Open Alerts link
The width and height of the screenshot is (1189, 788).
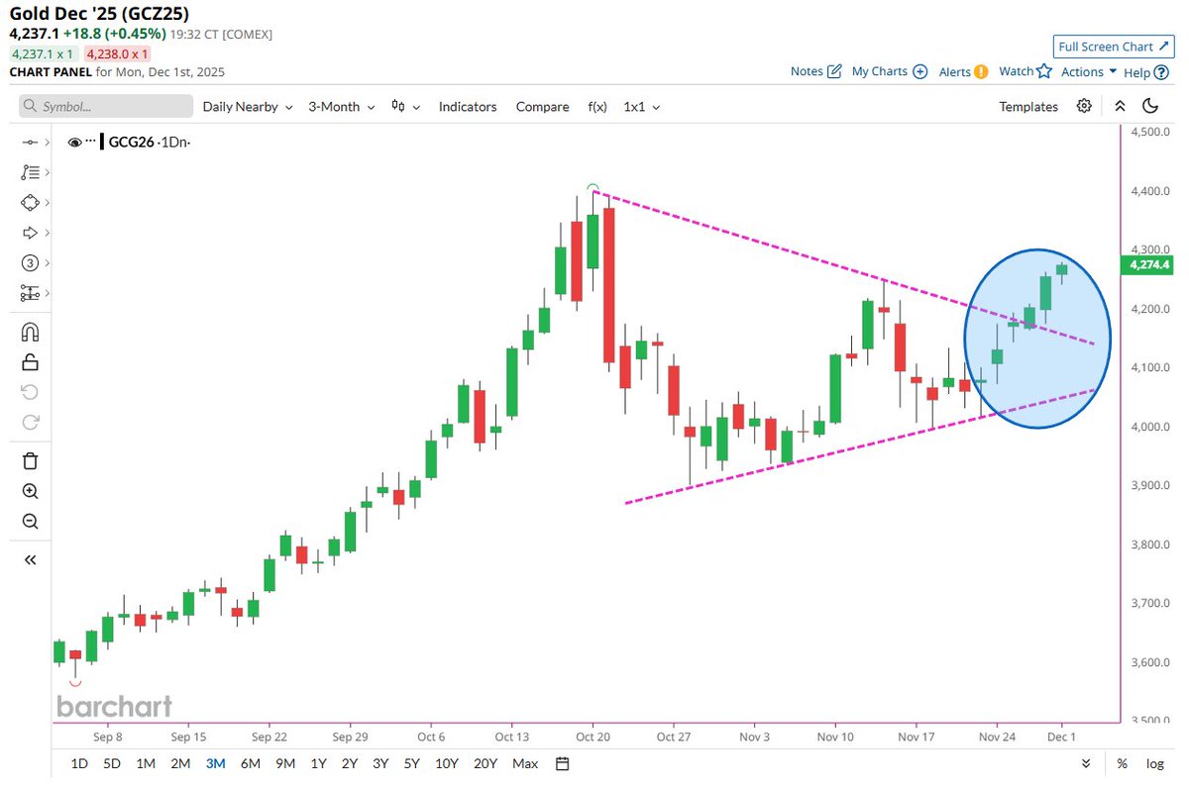[x=963, y=71]
